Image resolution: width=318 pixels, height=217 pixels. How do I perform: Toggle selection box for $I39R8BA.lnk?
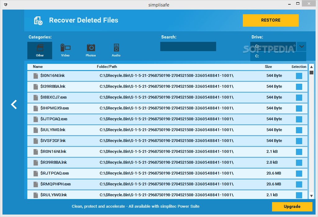299,86
